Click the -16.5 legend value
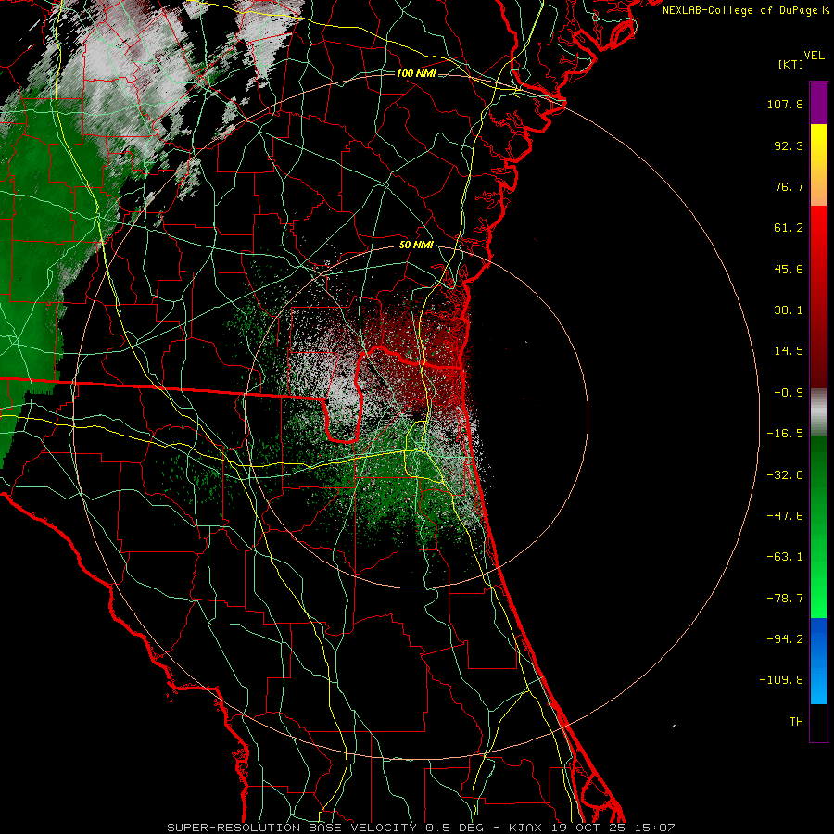Screen dimensions: 834x834 point(785,434)
